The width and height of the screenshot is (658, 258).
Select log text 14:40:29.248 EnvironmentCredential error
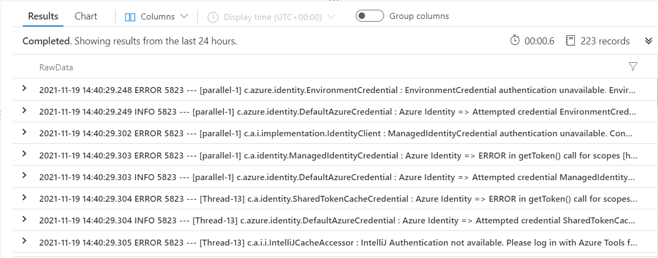338,90
